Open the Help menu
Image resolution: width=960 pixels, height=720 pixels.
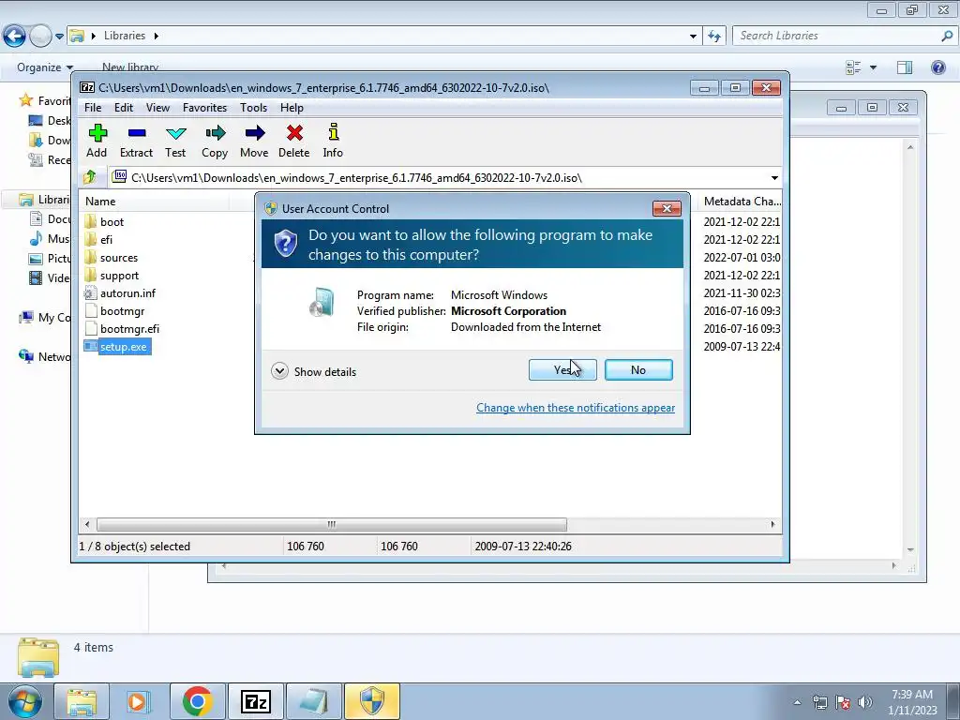click(x=292, y=108)
